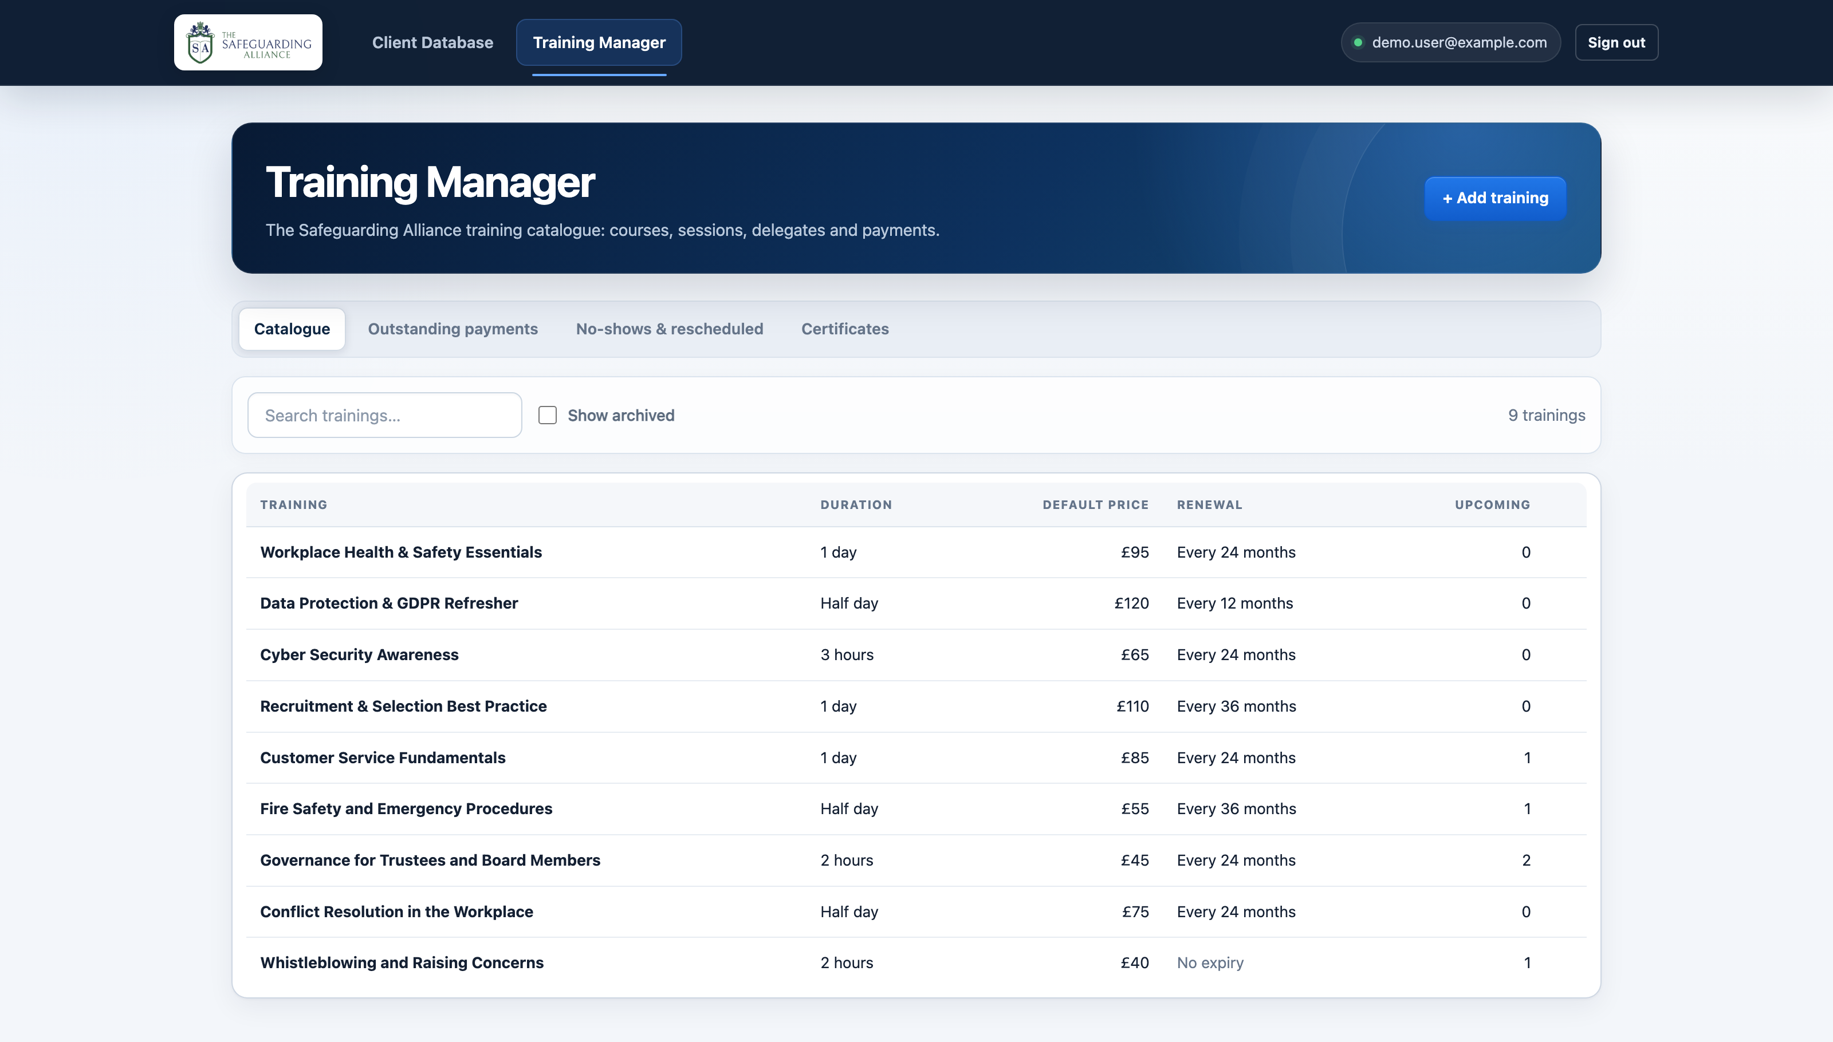
Task: Open Recruitment & Selection Best Practice training
Action: (403, 706)
